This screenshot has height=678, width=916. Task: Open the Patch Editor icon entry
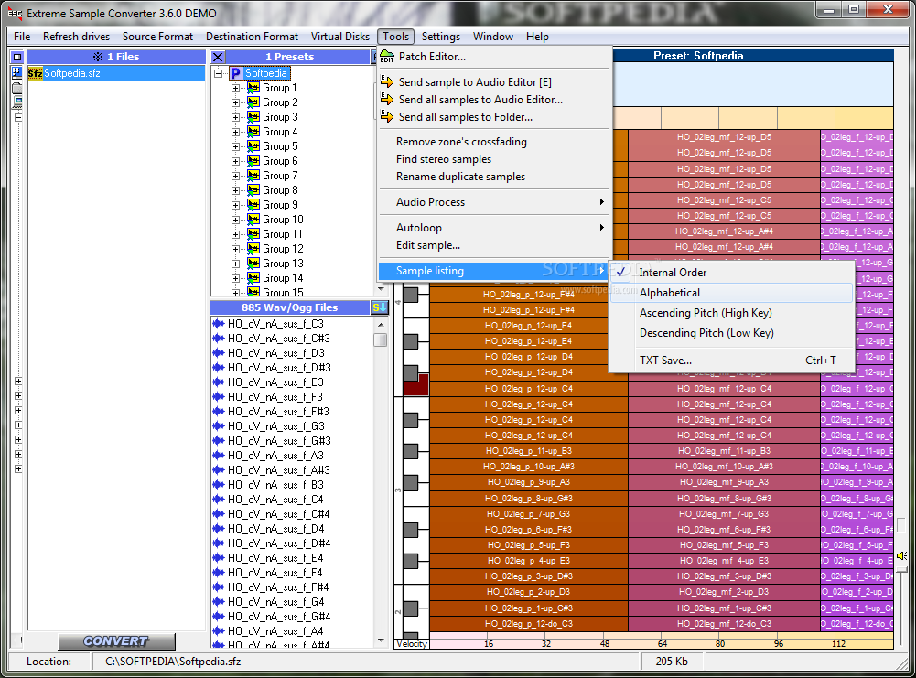click(x=387, y=57)
